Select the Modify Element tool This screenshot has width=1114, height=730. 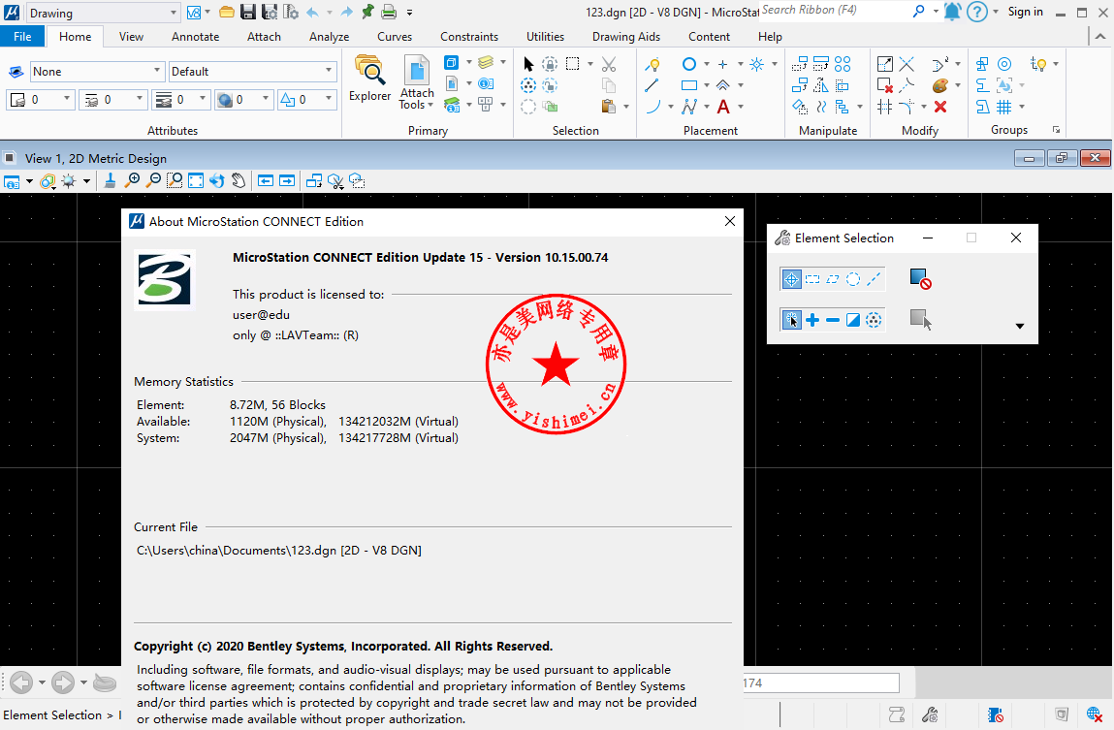click(x=884, y=64)
